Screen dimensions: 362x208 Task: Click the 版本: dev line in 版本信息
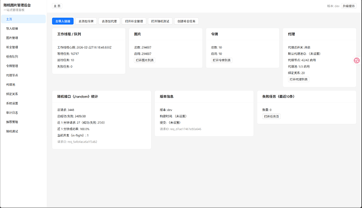click(166, 110)
